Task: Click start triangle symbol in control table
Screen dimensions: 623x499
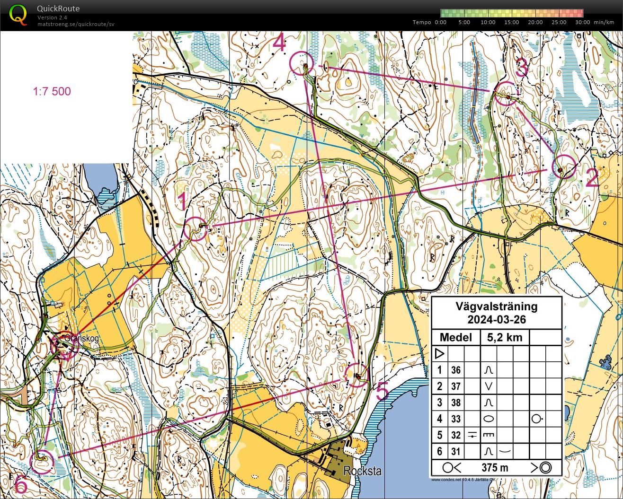Action: 440,354
